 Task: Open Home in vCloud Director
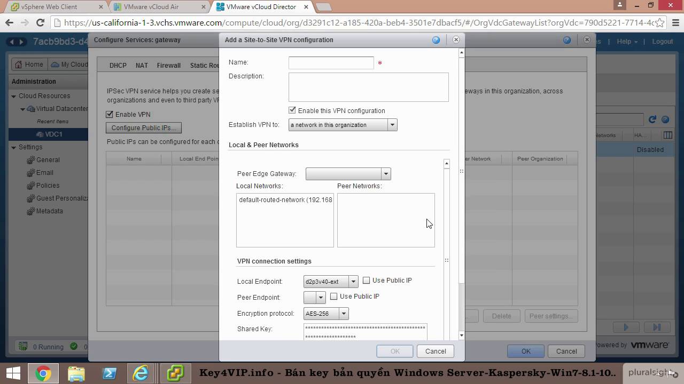pyautogui.click(x=29, y=65)
